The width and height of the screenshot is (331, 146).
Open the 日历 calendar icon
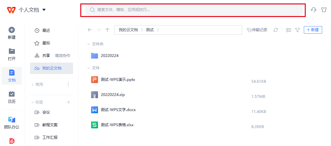12,94
